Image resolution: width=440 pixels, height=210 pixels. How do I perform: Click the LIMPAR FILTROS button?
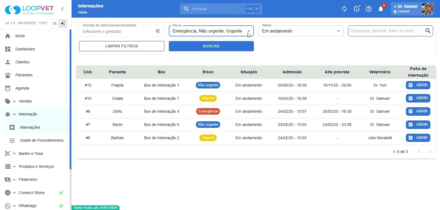point(122,46)
